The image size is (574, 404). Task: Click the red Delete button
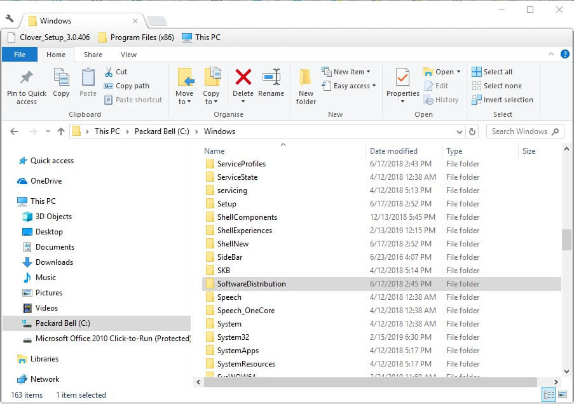pyautogui.click(x=243, y=86)
